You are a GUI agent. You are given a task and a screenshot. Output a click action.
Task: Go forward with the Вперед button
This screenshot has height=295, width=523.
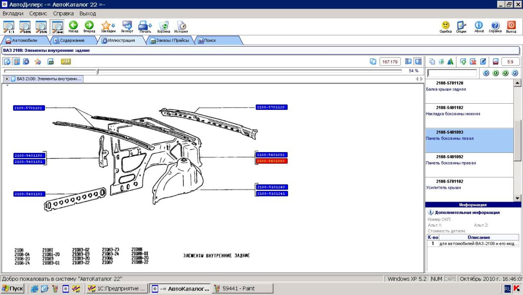point(89,27)
